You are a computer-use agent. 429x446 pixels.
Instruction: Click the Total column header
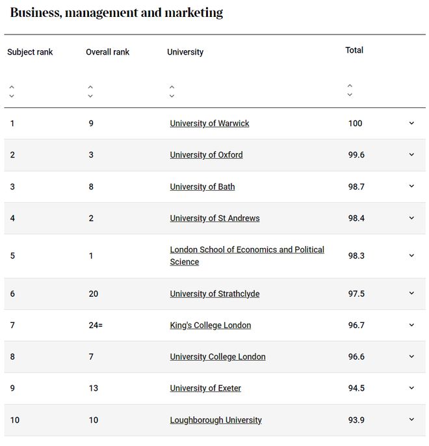click(x=354, y=50)
